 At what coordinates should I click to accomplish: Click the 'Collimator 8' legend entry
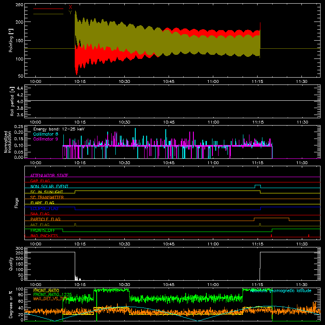(45, 134)
